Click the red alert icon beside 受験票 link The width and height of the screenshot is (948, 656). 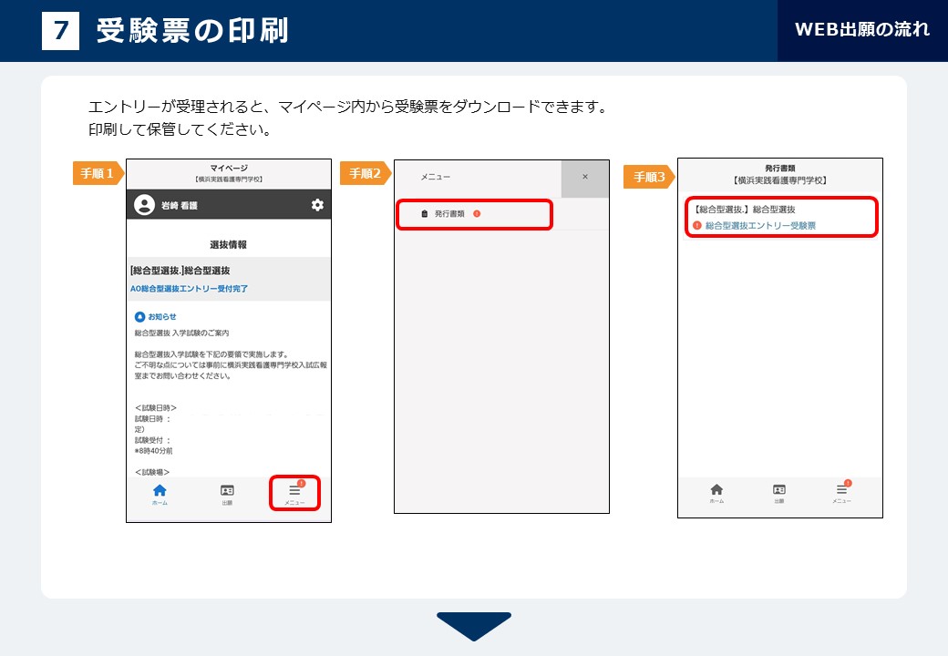[697, 225]
